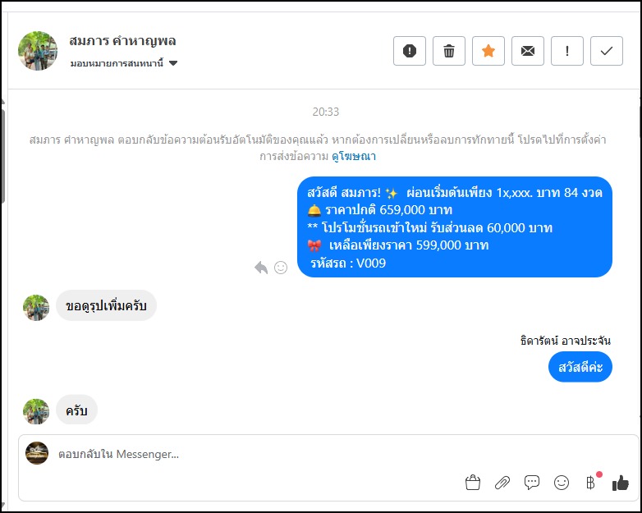
Task: Open the emoji picker in composer
Action: tap(562, 483)
